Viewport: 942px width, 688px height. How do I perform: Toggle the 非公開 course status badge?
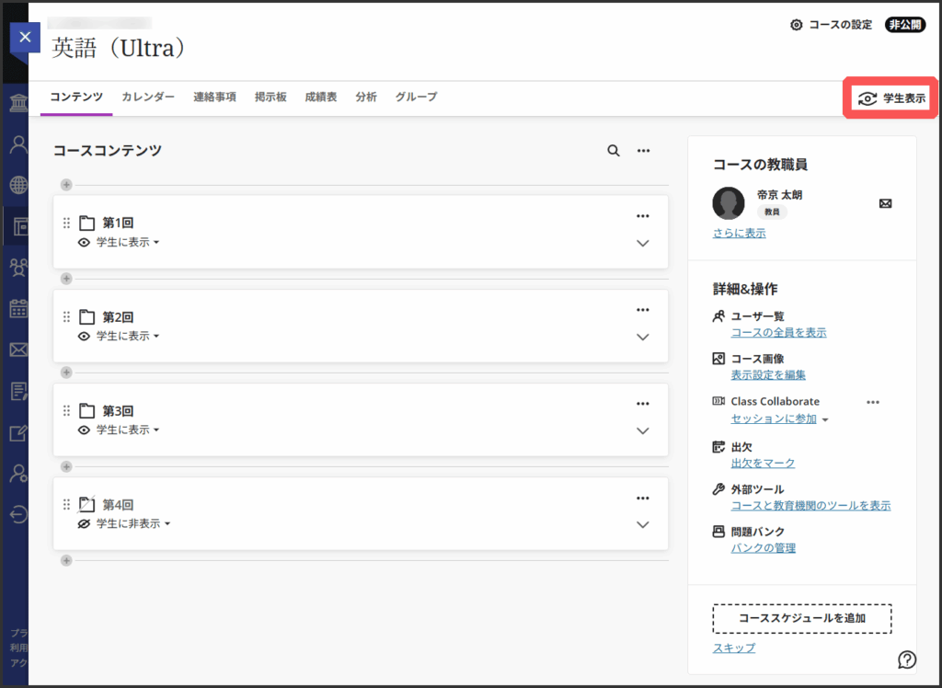905,25
